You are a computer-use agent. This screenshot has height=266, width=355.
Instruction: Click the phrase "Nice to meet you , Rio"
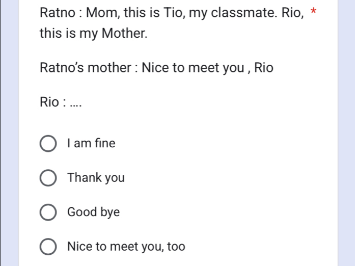pyautogui.click(x=207, y=68)
